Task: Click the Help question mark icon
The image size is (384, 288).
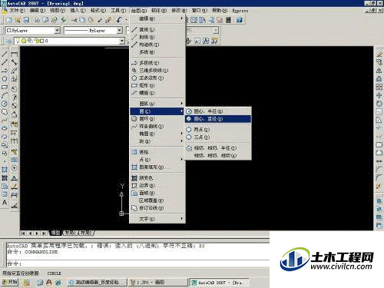Action: point(240,20)
